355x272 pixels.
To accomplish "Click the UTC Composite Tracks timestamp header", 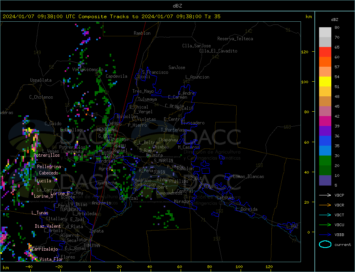I will click(111, 17).
